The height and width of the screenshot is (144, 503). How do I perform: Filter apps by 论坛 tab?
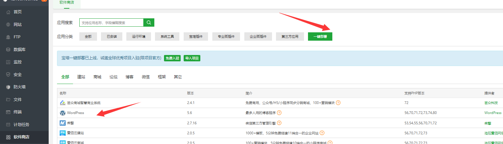[x=113, y=77]
